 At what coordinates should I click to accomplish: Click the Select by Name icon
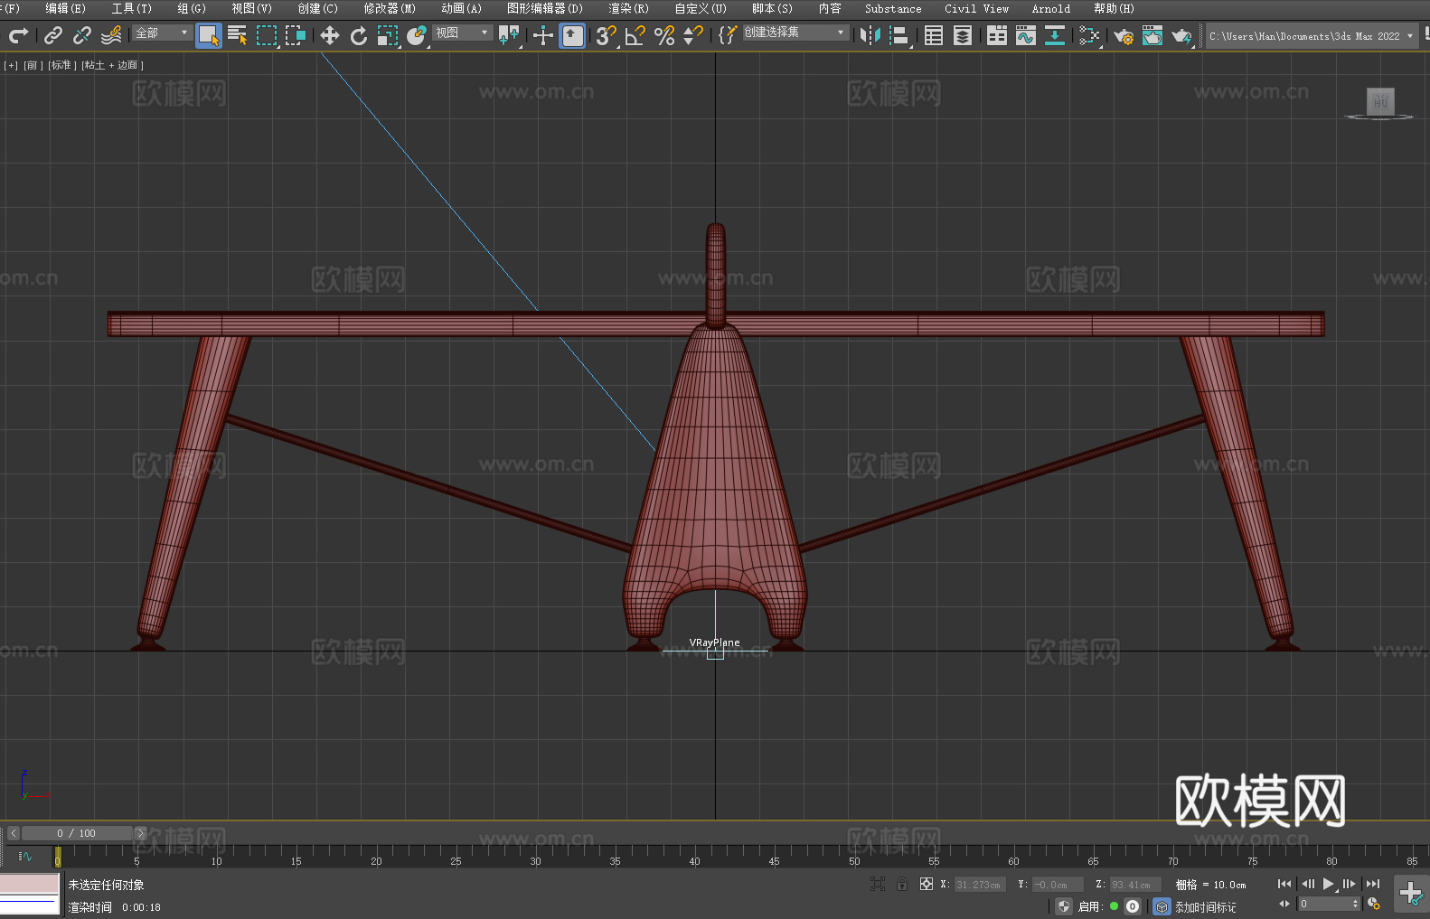point(238,35)
